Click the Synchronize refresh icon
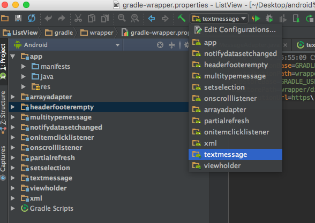315x223 pixels. [x=32, y=18]
